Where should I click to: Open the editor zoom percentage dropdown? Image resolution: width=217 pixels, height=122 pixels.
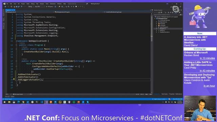coord(8,94)
